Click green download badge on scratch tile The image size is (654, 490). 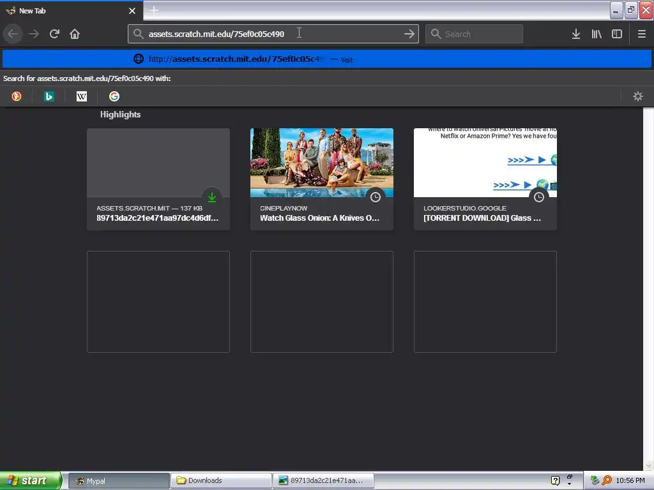pyautogui.click(x=212, y=197)
